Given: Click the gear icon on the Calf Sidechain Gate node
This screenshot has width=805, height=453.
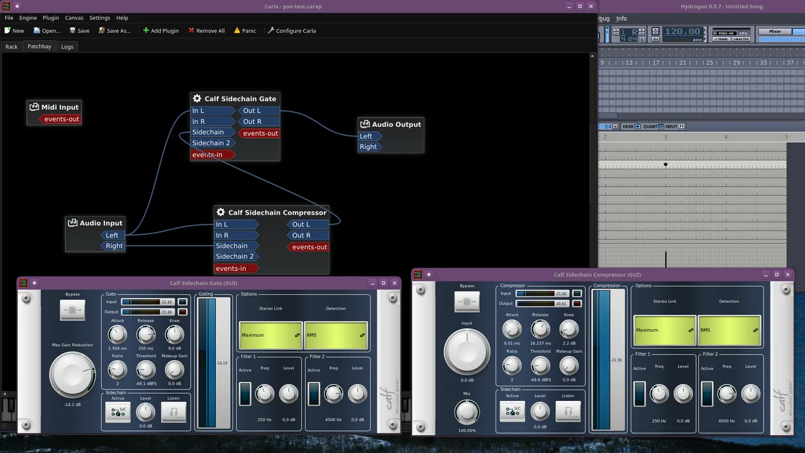Looking at the screenshot, I should (x=197, y=99).
